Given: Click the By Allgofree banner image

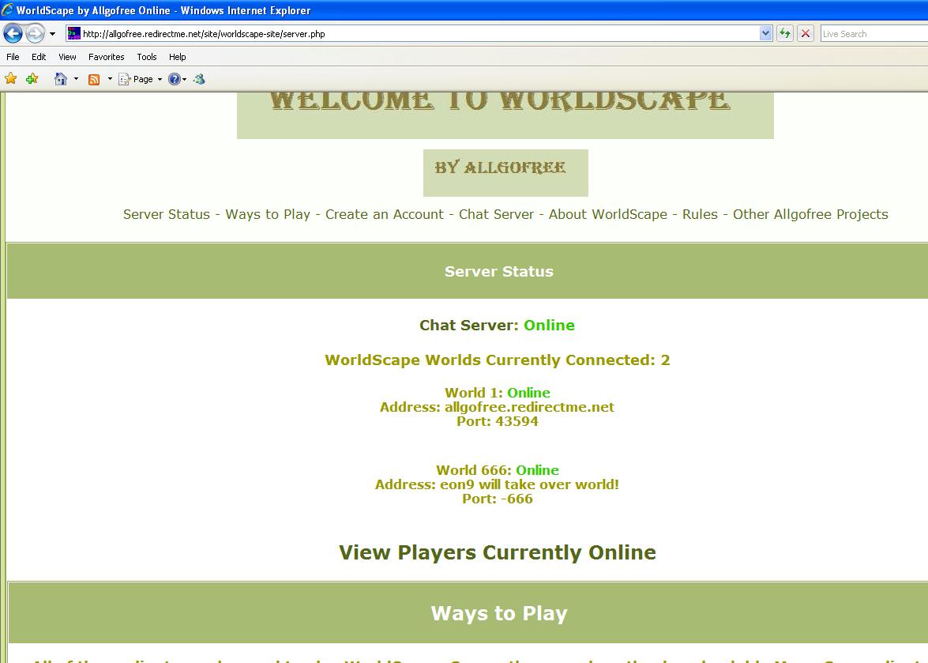Looking at the screenshot, I should point(505,173).
